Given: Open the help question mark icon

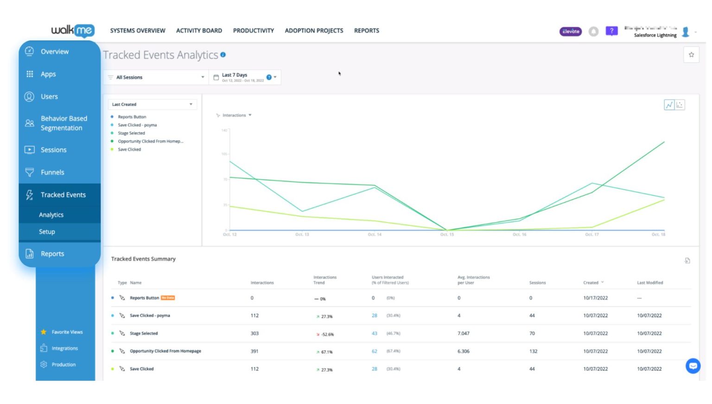Looking at the screenshot, I should pos(611,31).
